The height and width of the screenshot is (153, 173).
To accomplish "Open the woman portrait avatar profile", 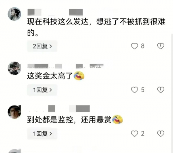I will pos(14,14).
